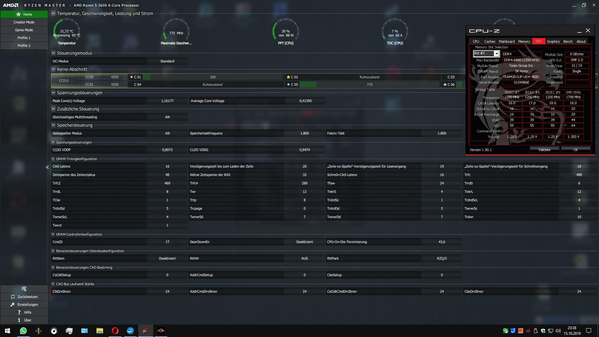Click the dot marker beside core C 01
The height and width of the screenshot is (337, 599).
pos(131,77)
